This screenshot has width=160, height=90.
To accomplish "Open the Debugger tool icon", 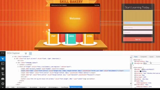I will (x=3, y=69).
